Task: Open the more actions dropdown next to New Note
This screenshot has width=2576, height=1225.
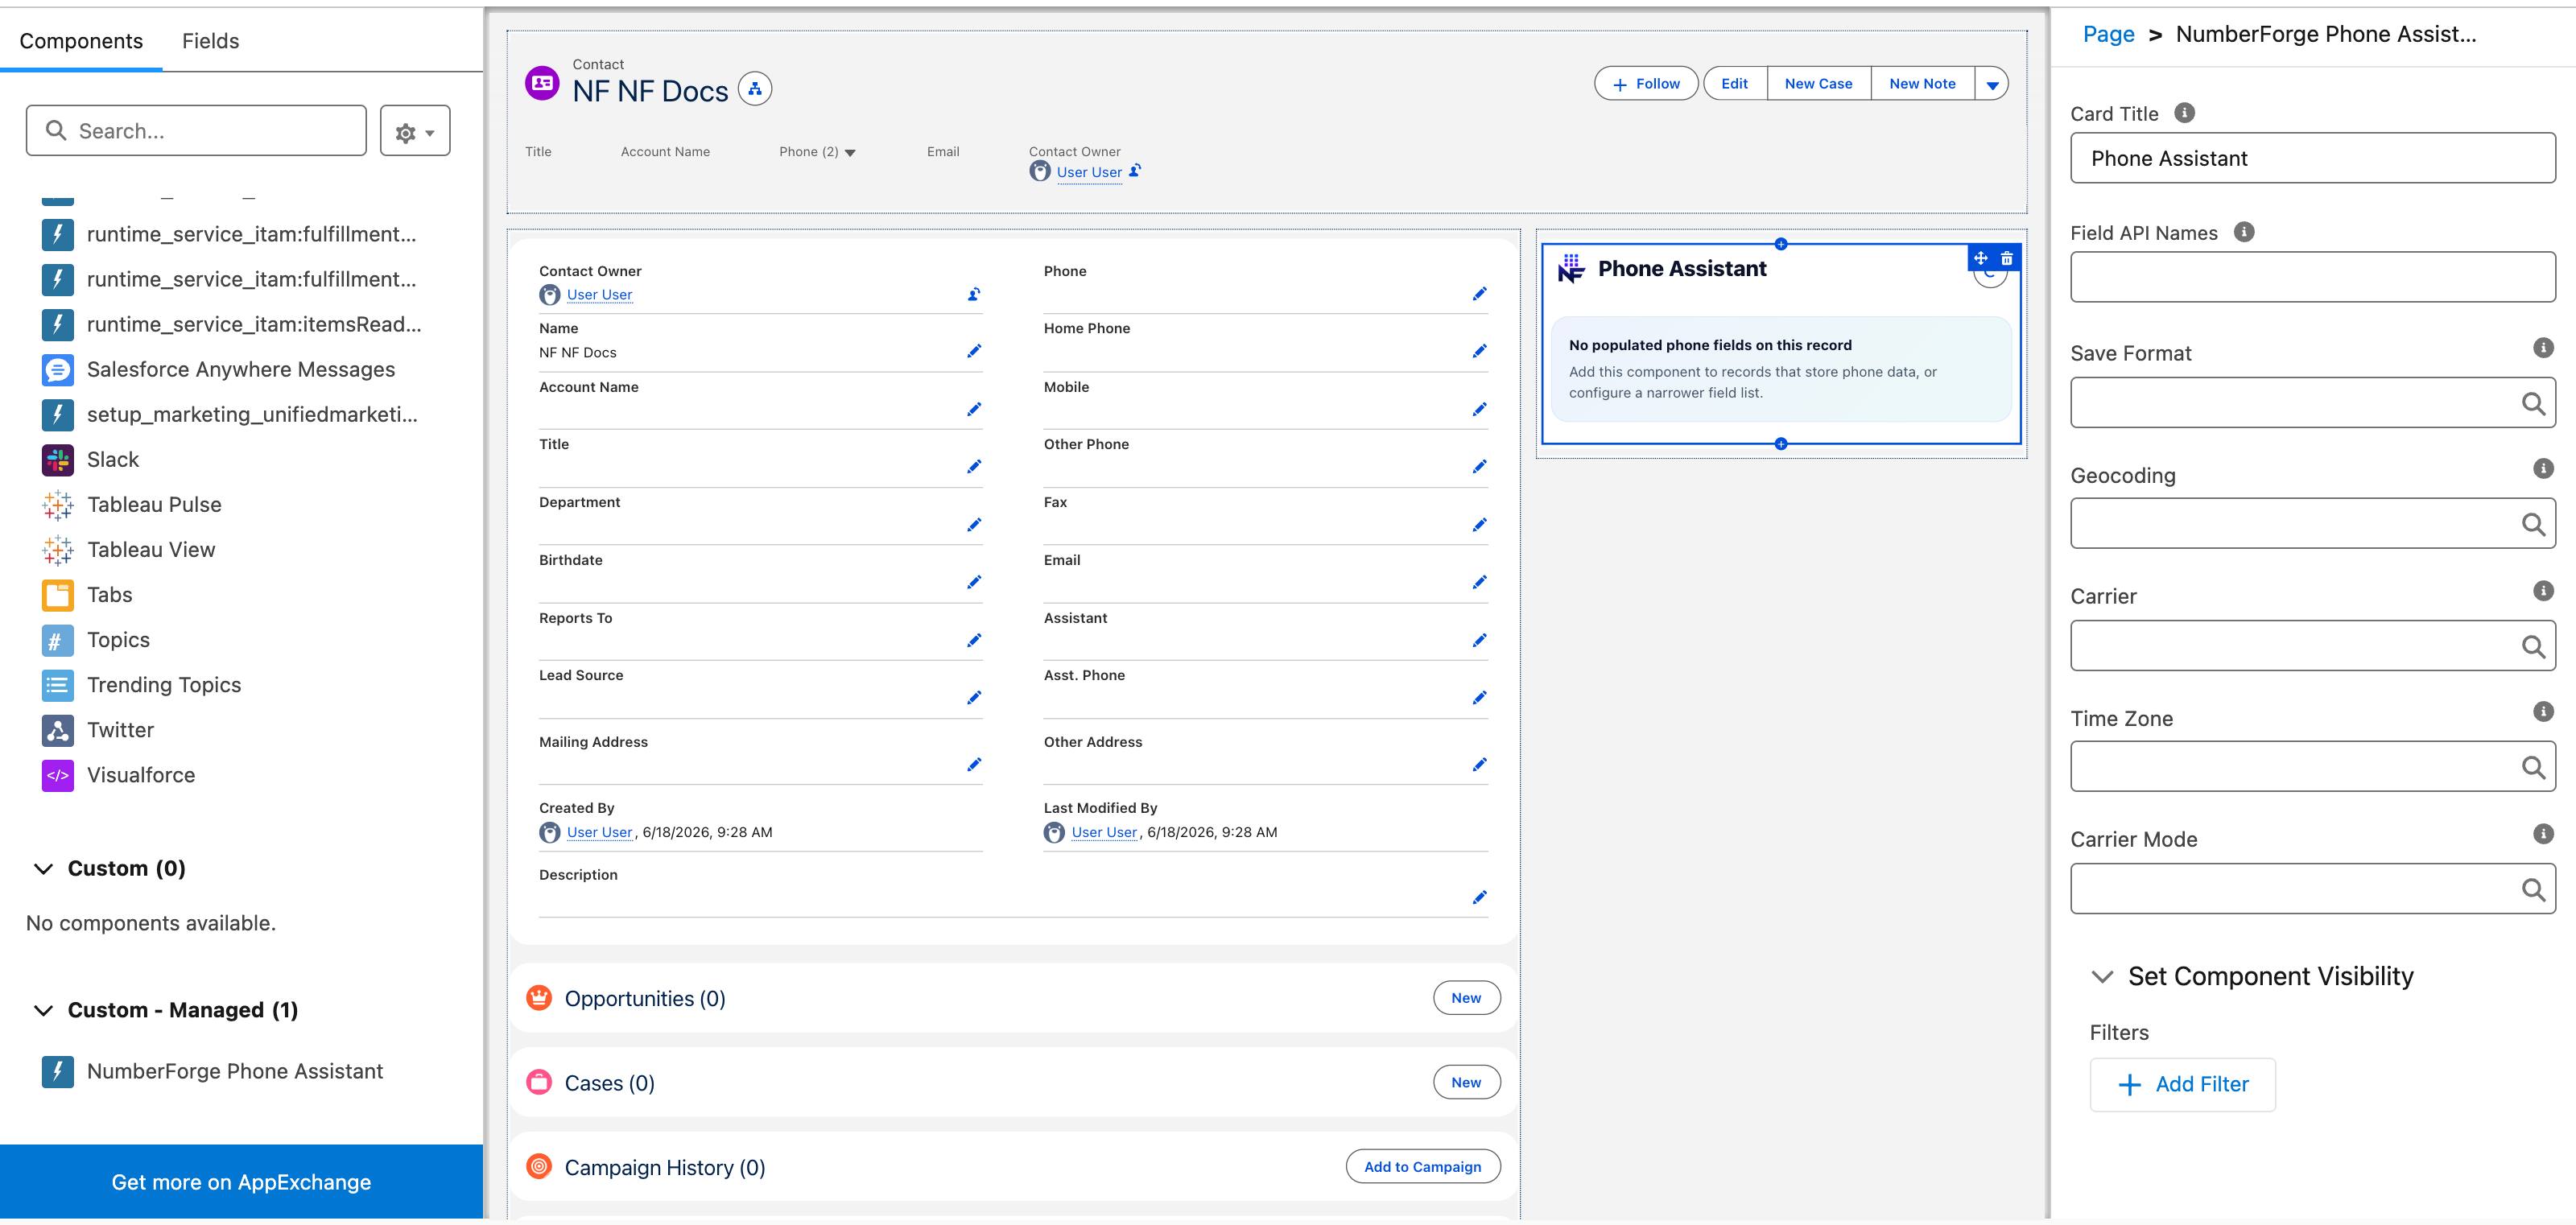Action: pos(1991,84)
